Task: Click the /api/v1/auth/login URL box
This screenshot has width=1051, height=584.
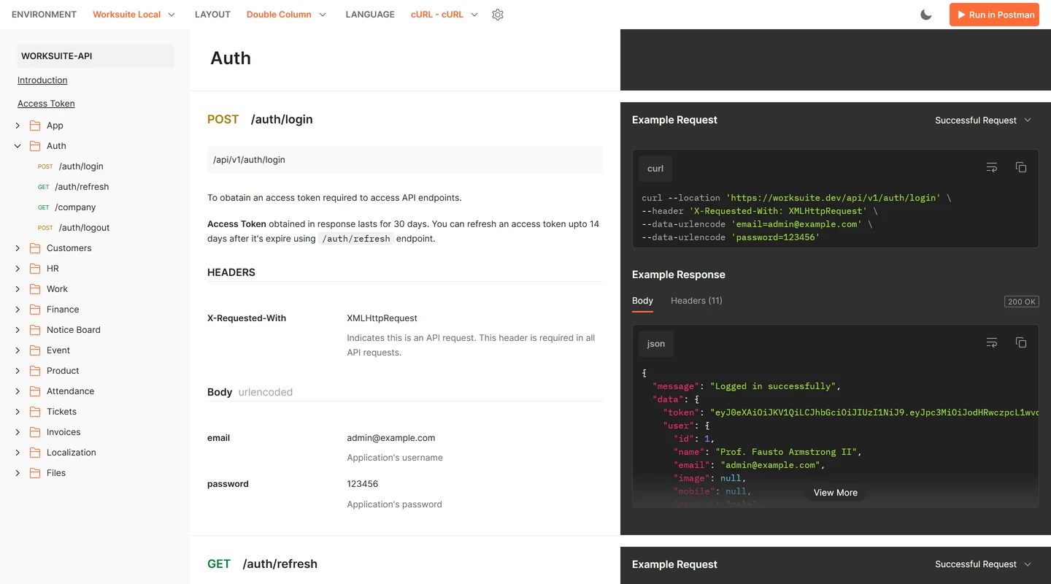Action: click(405, 160)
